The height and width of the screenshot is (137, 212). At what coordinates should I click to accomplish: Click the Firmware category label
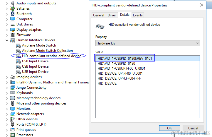24,35
